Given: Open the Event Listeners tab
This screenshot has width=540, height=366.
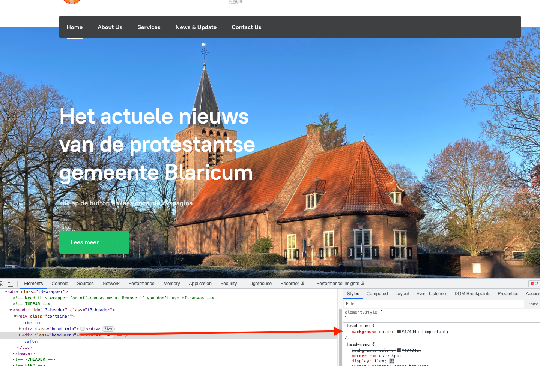Looking at the screenshot, I should click(x=432, y=294).
